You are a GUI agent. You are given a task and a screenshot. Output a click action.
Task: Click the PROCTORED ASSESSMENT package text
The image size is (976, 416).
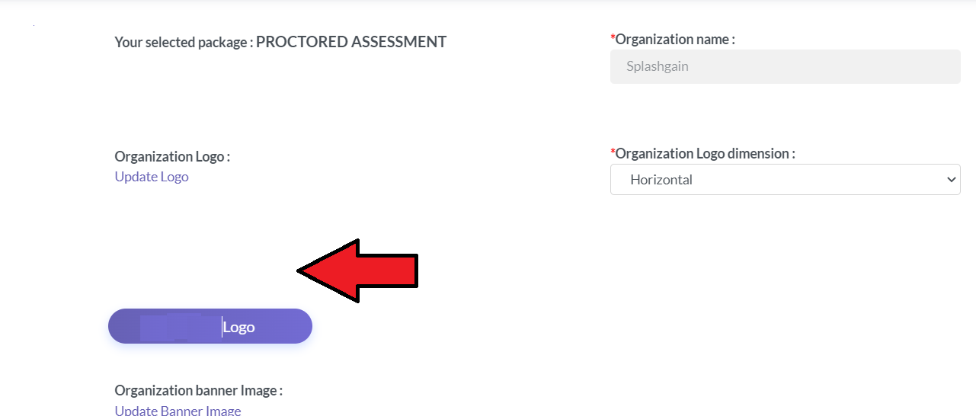351,42
